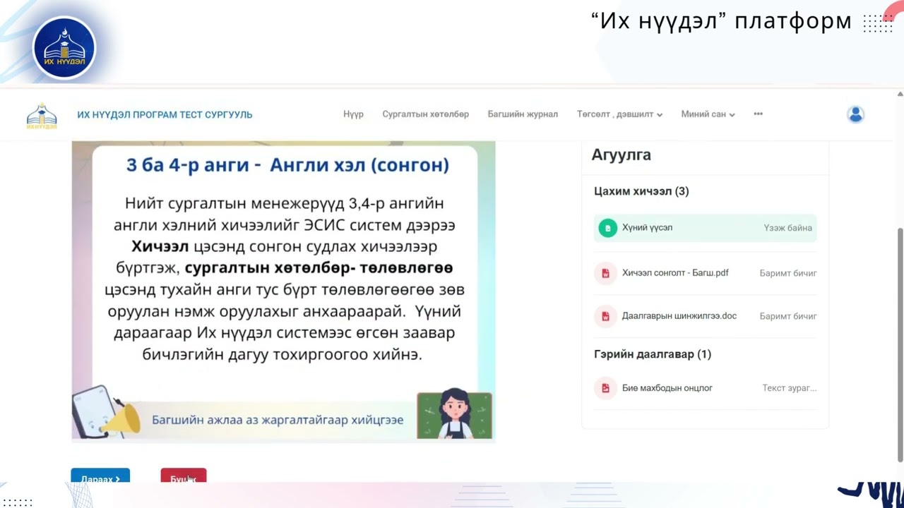Expand the Миний сан dropdown menu

click(x=708, y=114)
